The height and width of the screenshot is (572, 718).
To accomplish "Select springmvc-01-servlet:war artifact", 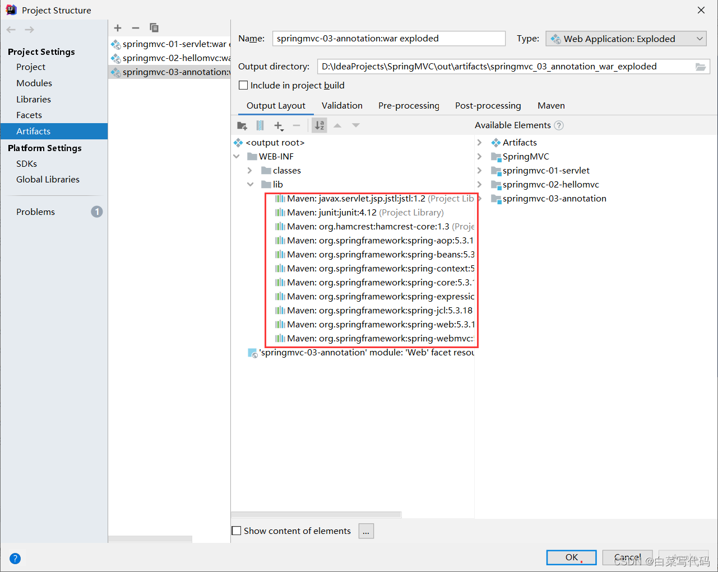I will click(x=169, y=44).
